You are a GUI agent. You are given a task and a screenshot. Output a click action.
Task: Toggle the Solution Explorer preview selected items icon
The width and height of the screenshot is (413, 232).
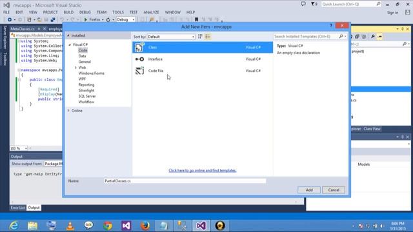pos(379,37)
